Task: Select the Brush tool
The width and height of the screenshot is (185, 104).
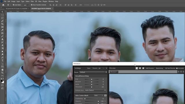Action: click(x=2, y=36)
